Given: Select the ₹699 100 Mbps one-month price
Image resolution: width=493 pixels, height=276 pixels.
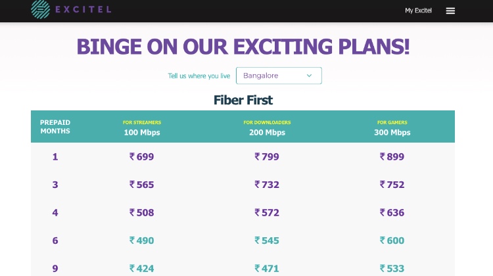Looking at the screenshot, I should pyautogui.click(x=141, y=156).
